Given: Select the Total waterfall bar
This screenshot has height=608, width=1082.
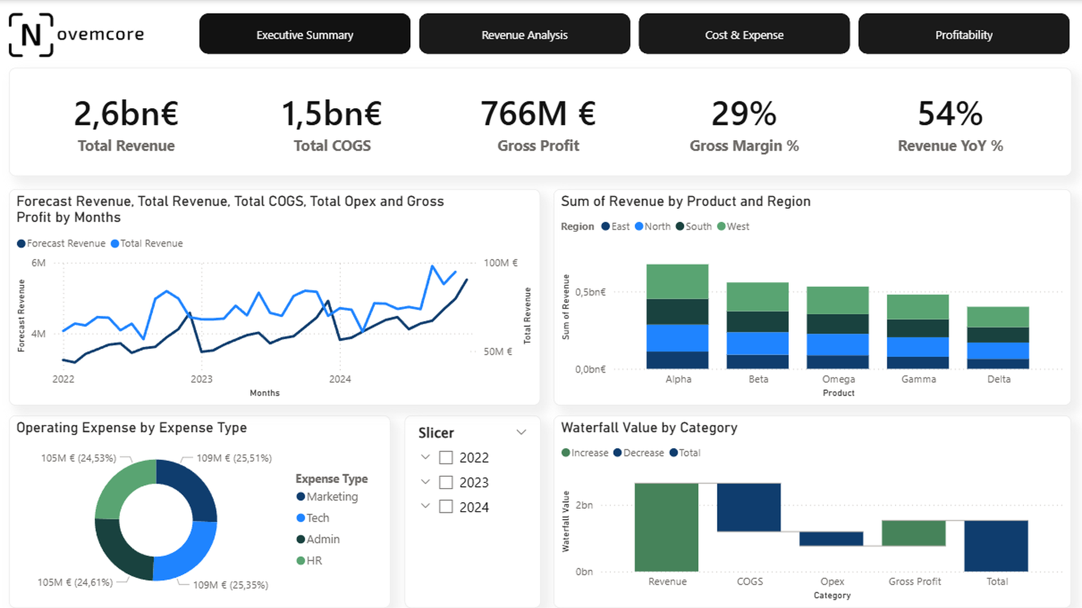Looking at the screenshot, I should pyautogui.click(x=996, y=546).
